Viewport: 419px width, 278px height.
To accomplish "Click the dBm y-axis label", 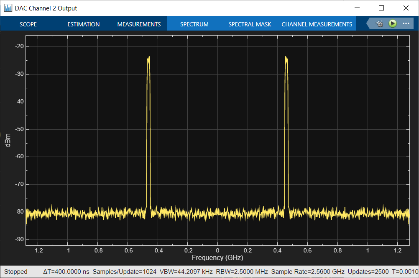I will click(x=8, y=140).
